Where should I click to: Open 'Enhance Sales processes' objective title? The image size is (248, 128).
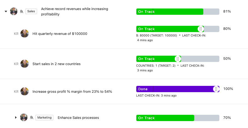click(78, 118)
